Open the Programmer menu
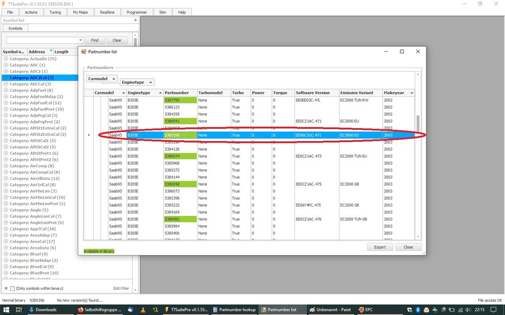The width and height of the screenshot is (505, 315). (136, 12)
